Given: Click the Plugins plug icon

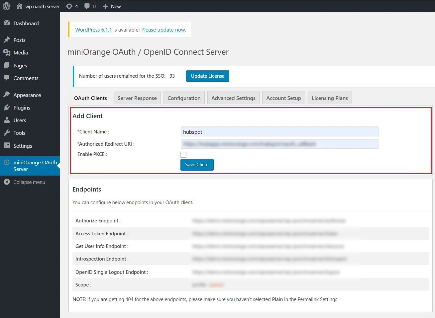Looking at the screenshot, I should [7, 108].
